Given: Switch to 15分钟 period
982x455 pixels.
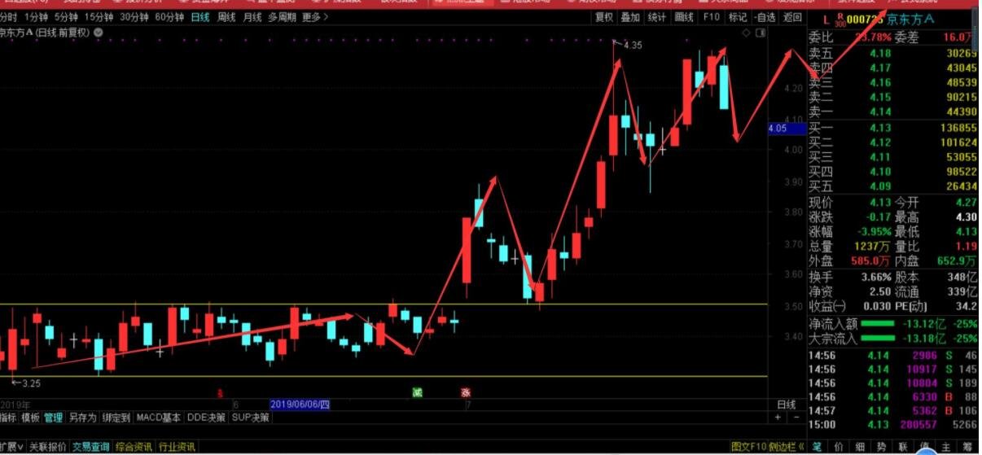Looking at the screenshot, I should click(99, 17).
